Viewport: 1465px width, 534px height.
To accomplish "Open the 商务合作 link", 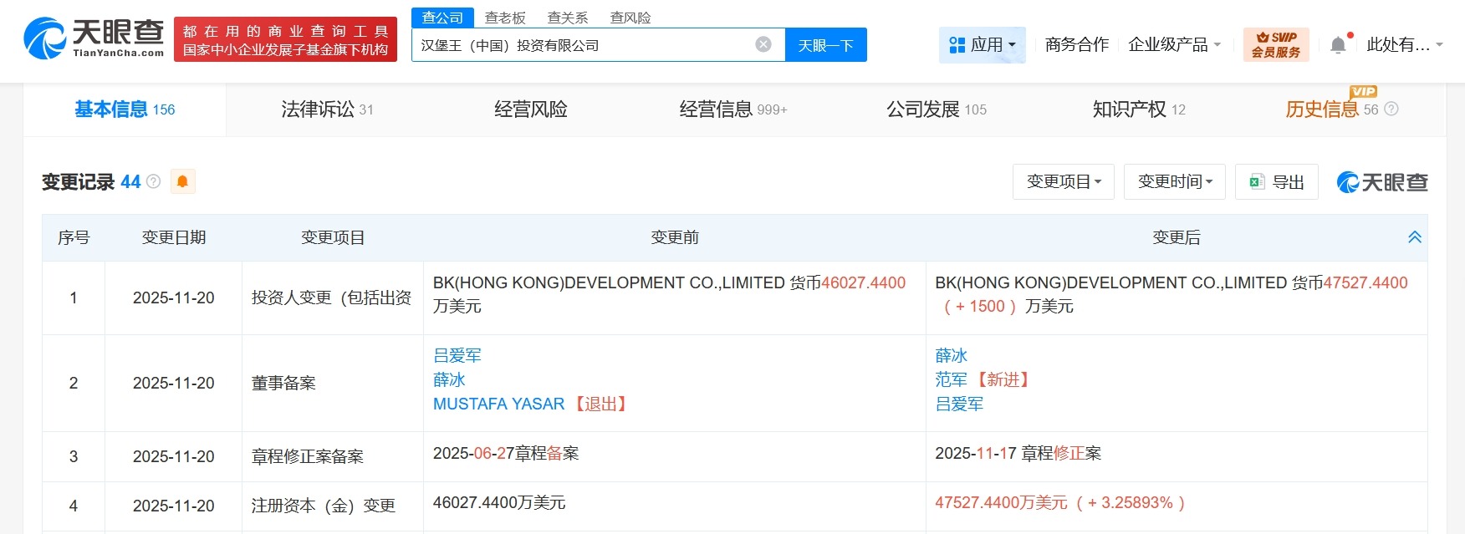I will coord(1077,44).
